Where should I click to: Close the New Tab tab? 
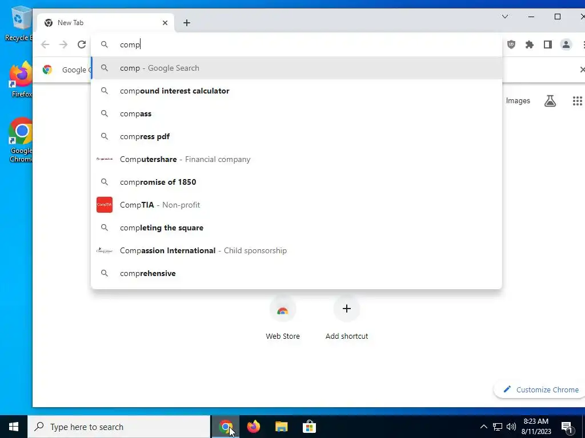coord(165,23)
